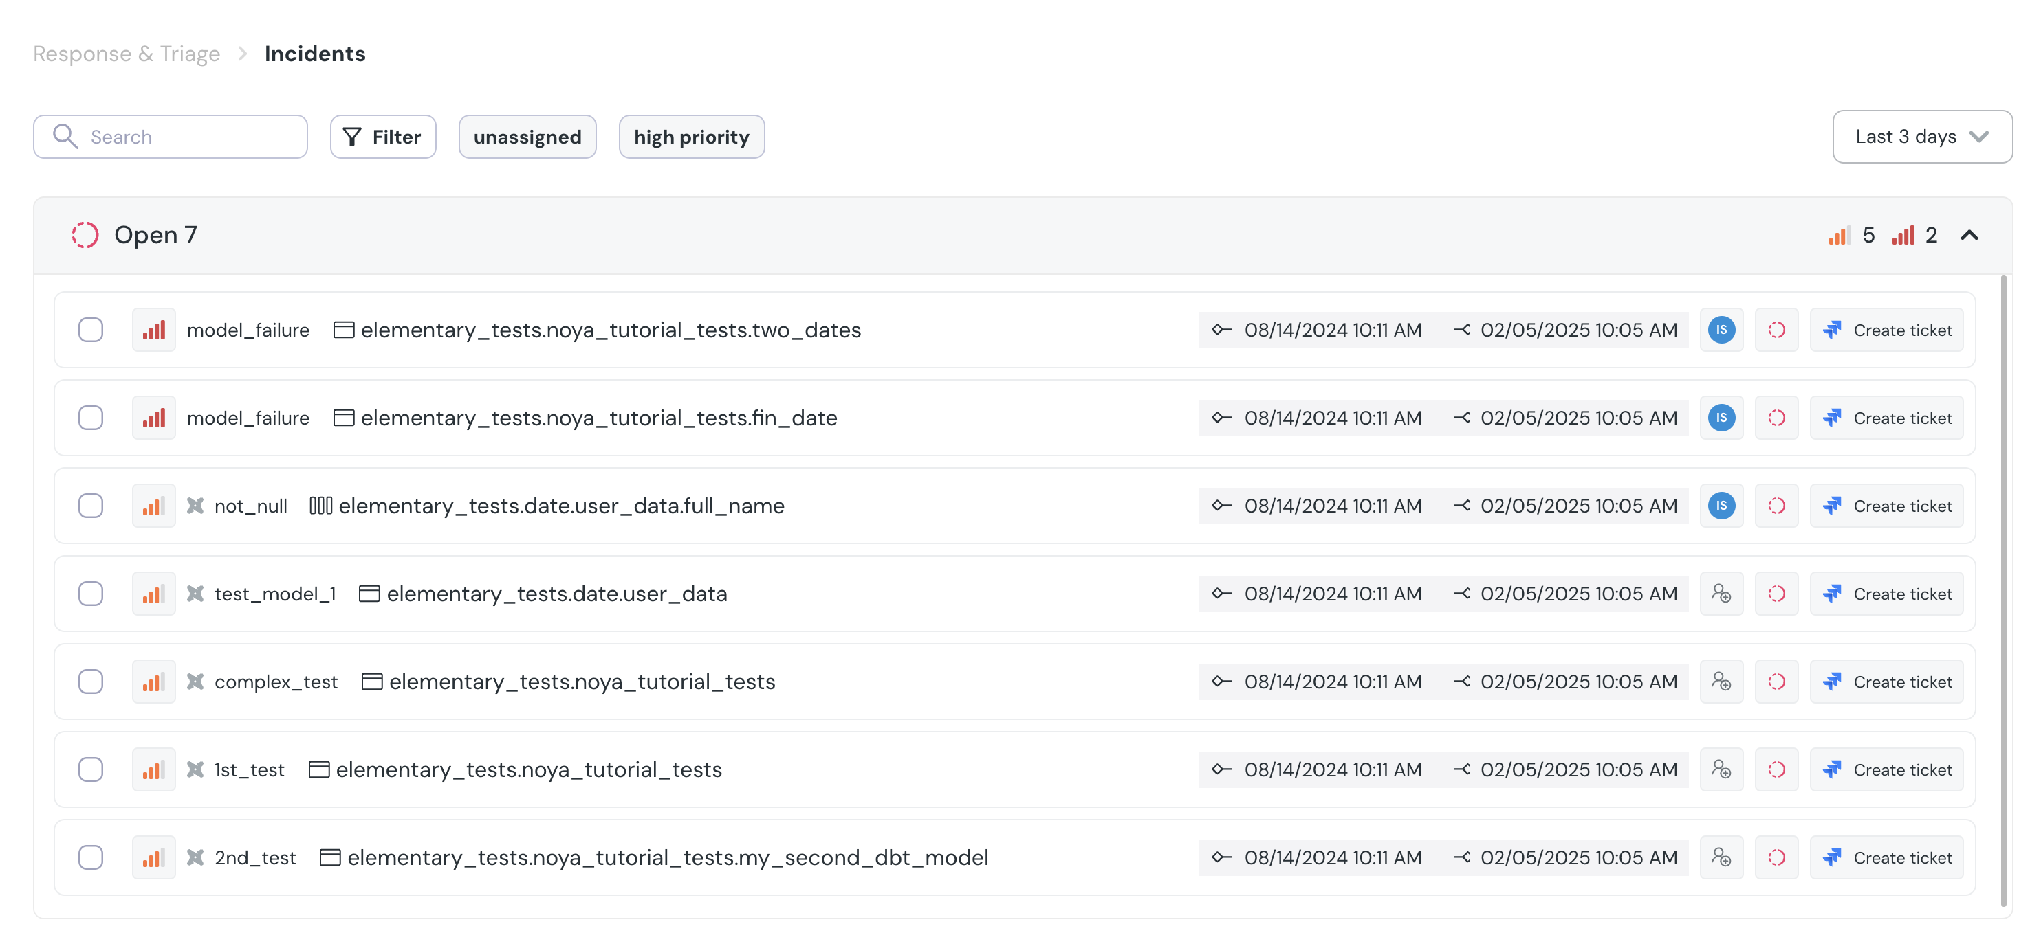Click the incidents list vertical scrollbar
Image resolution: width=2030 pixels, height=933 pixels.
point(2003,590)
